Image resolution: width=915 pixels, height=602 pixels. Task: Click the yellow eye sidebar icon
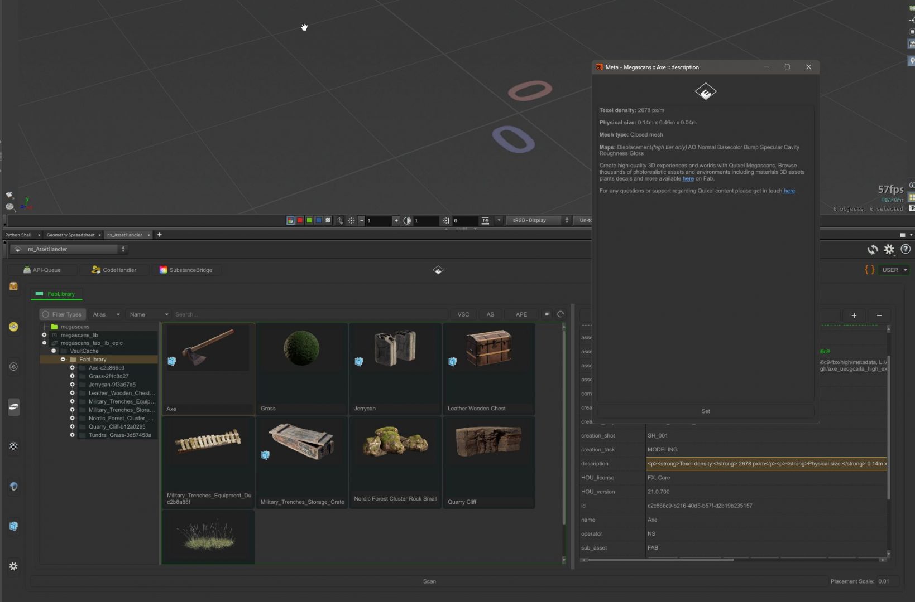[x=13, y=327]
